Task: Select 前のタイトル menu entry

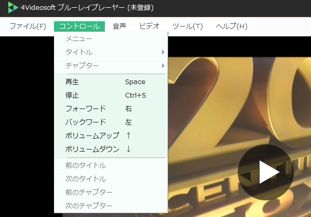Action: pos(111,166)
